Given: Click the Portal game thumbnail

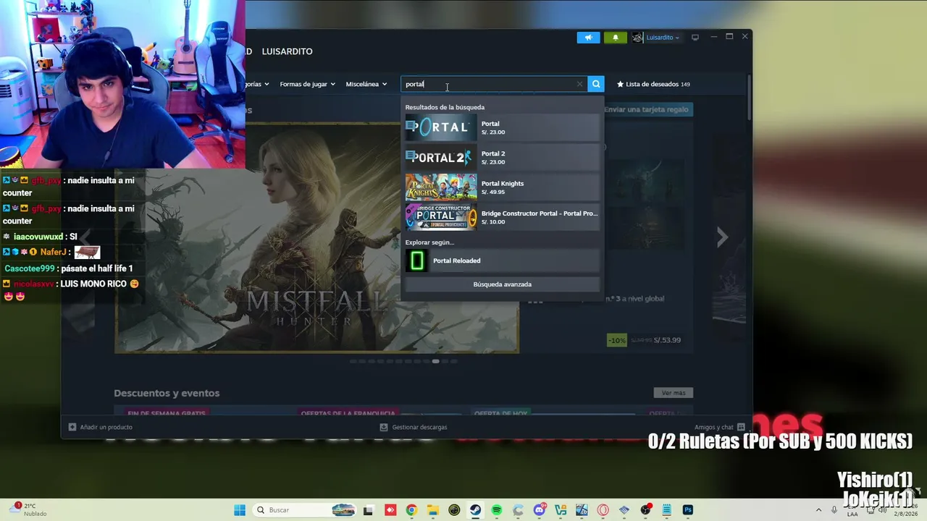Looking at the screenshot, I should click(441, 128).
